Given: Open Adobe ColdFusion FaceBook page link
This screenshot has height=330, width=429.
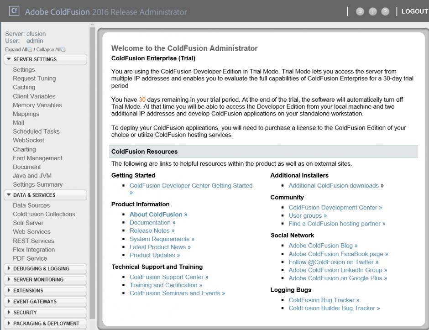Looking at the screenshot, I should [338, 254].
